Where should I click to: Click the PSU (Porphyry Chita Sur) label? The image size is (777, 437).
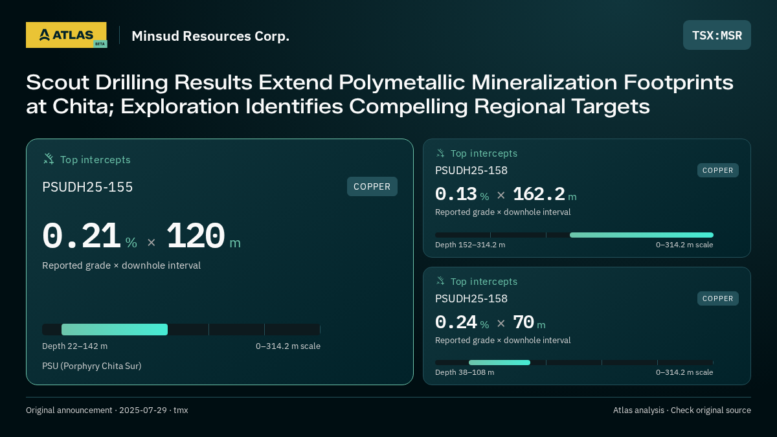[92, 366]
